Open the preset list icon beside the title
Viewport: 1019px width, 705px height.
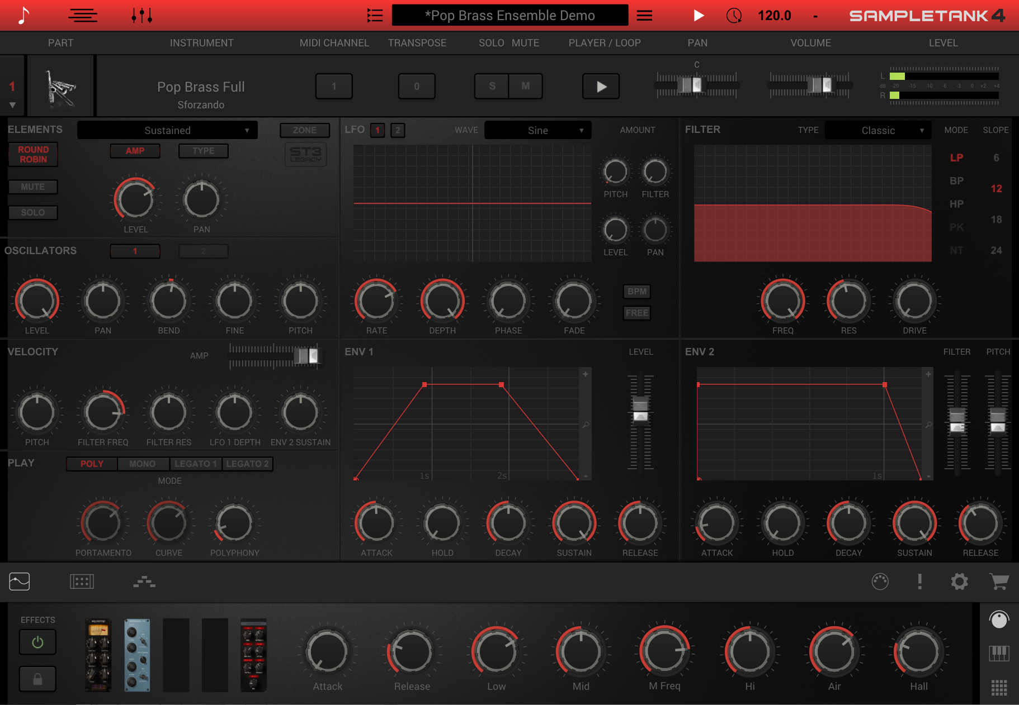pyautogui.click(x=375, y=16)
